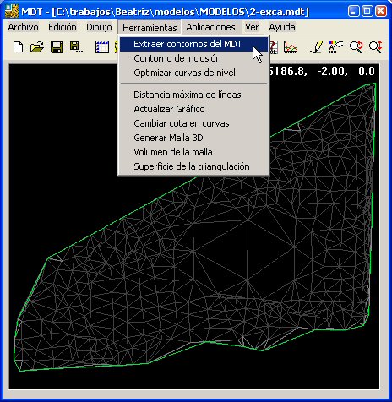This screenshot has height=402, width=392.
Task: Open a file with the folder icon
Action: click(x=37, y=47)
